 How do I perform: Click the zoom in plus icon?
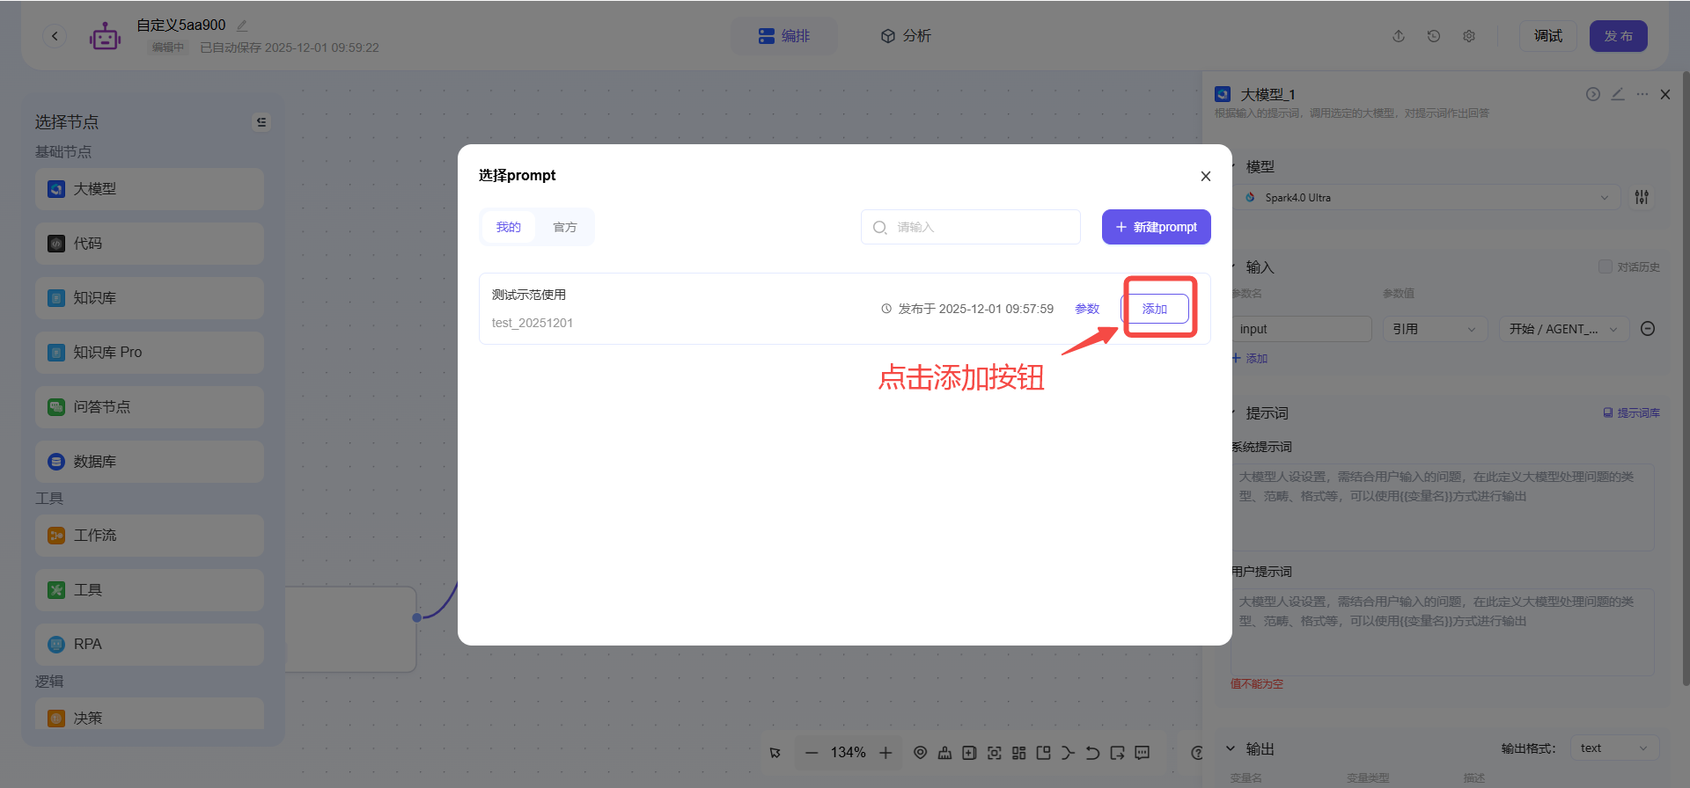(x=885, y=753)
